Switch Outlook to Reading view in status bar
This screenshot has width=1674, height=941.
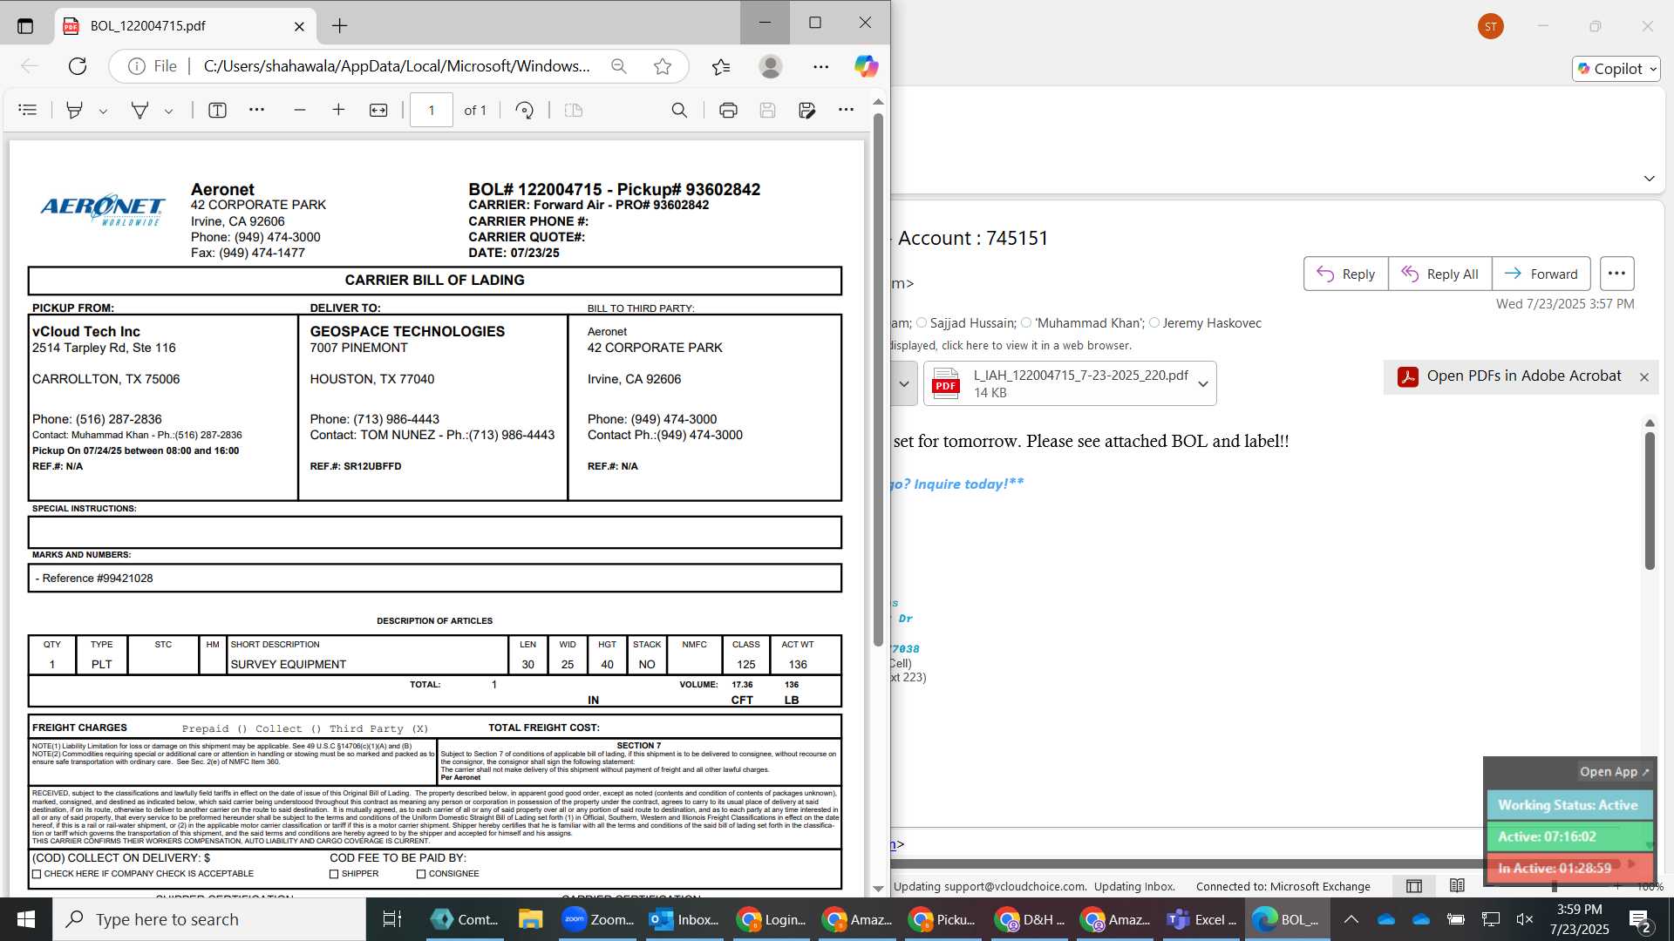(x=1457, y=886)
